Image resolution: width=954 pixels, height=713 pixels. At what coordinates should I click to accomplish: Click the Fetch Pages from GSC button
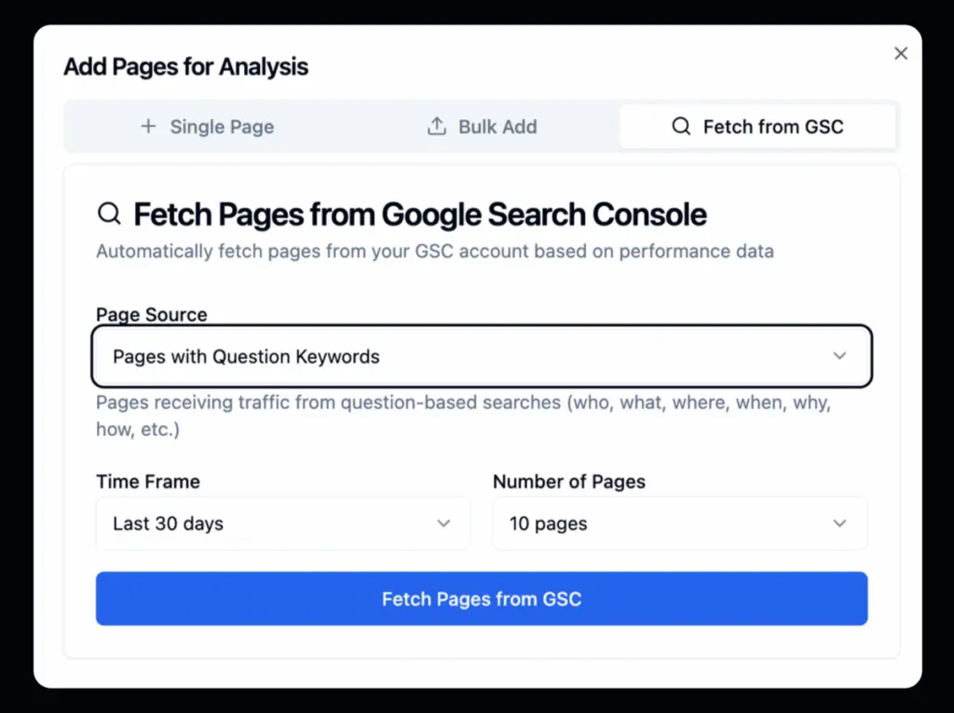pos(481,598)
